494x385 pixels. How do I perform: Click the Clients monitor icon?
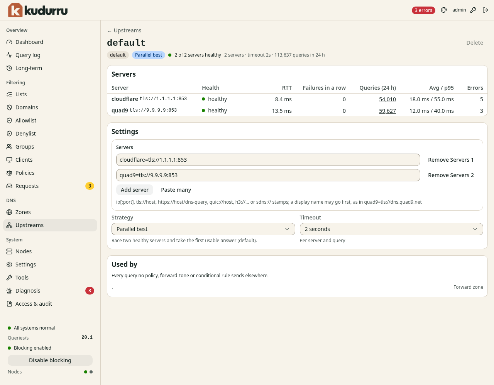9,160
